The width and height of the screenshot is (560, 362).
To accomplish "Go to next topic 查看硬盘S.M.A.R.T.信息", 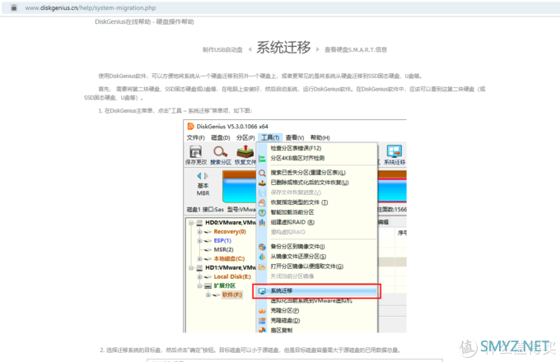I will (x=356, y=49).
